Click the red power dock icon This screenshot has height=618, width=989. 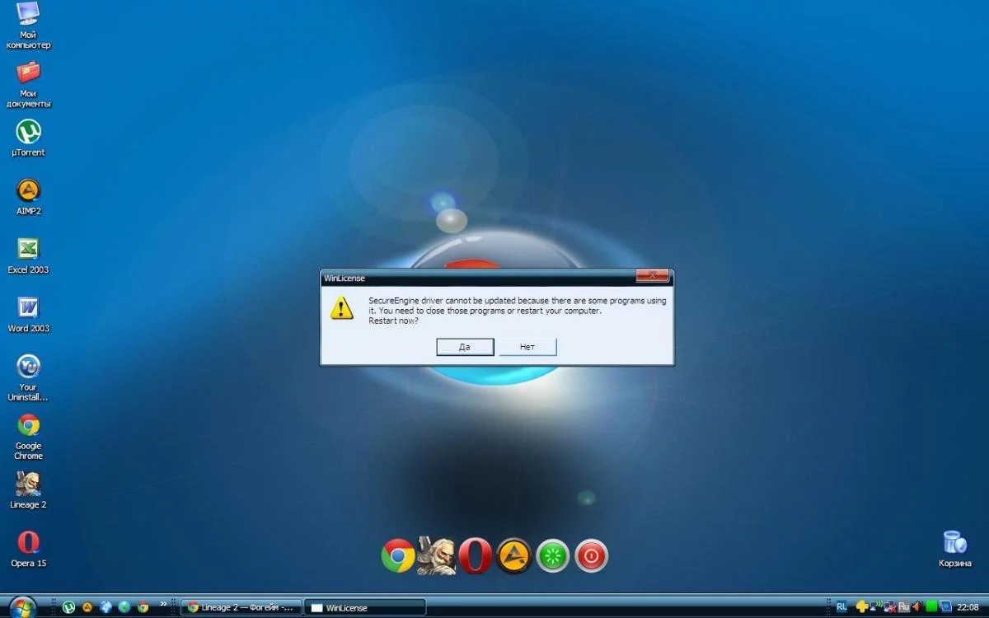pos(591,556)
